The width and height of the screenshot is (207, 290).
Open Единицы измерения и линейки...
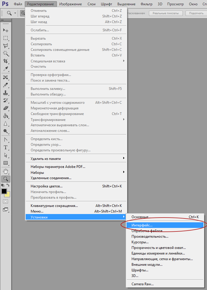(x=165, y=253)
